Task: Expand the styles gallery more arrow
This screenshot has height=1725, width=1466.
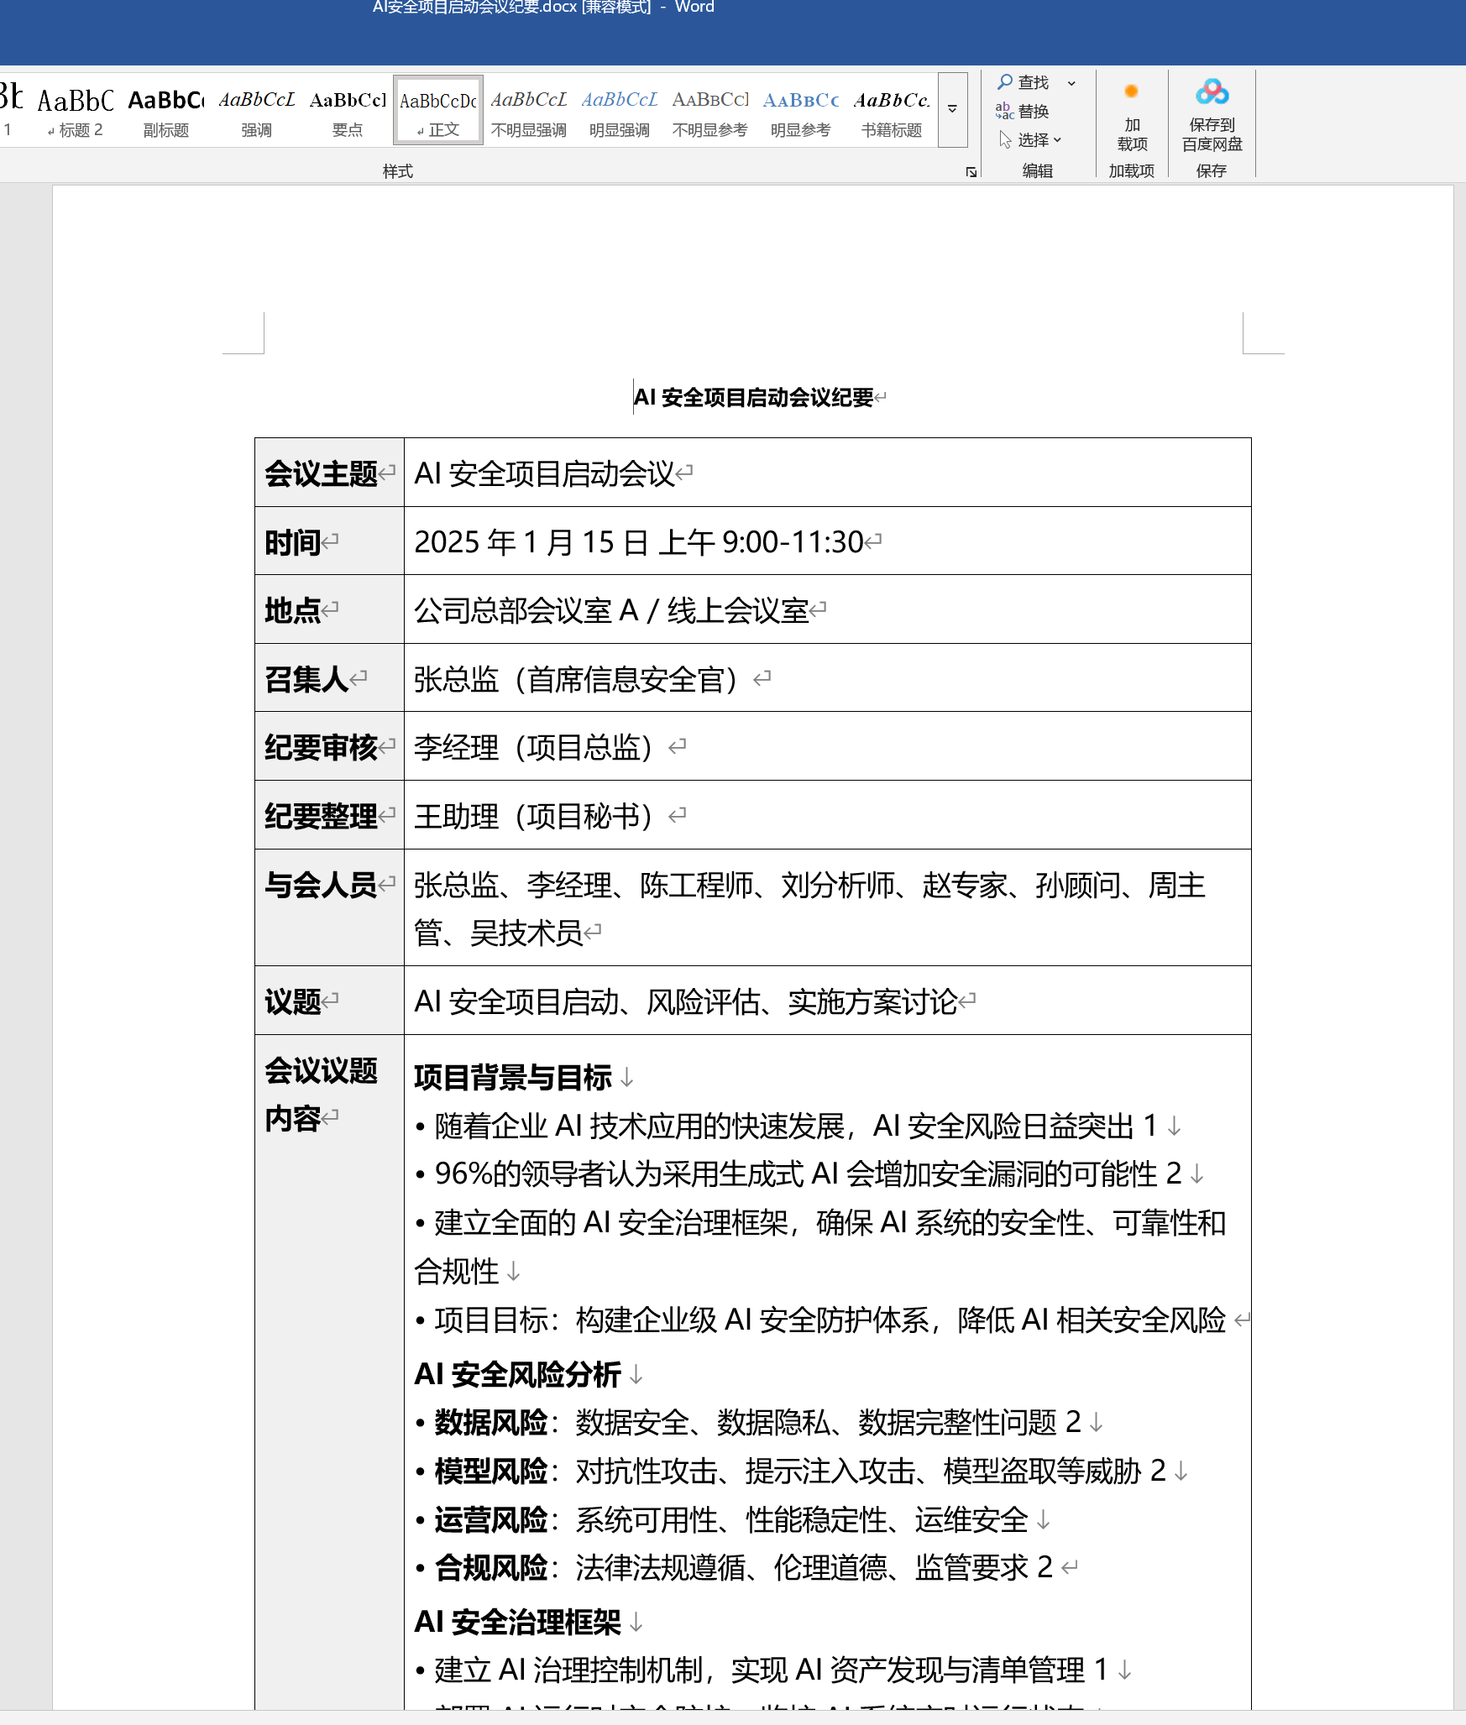Action: (x=952, y=110)
